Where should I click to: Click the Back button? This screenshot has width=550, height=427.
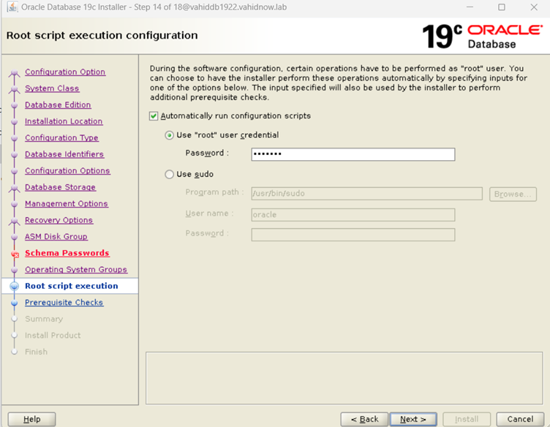(364, 419)
